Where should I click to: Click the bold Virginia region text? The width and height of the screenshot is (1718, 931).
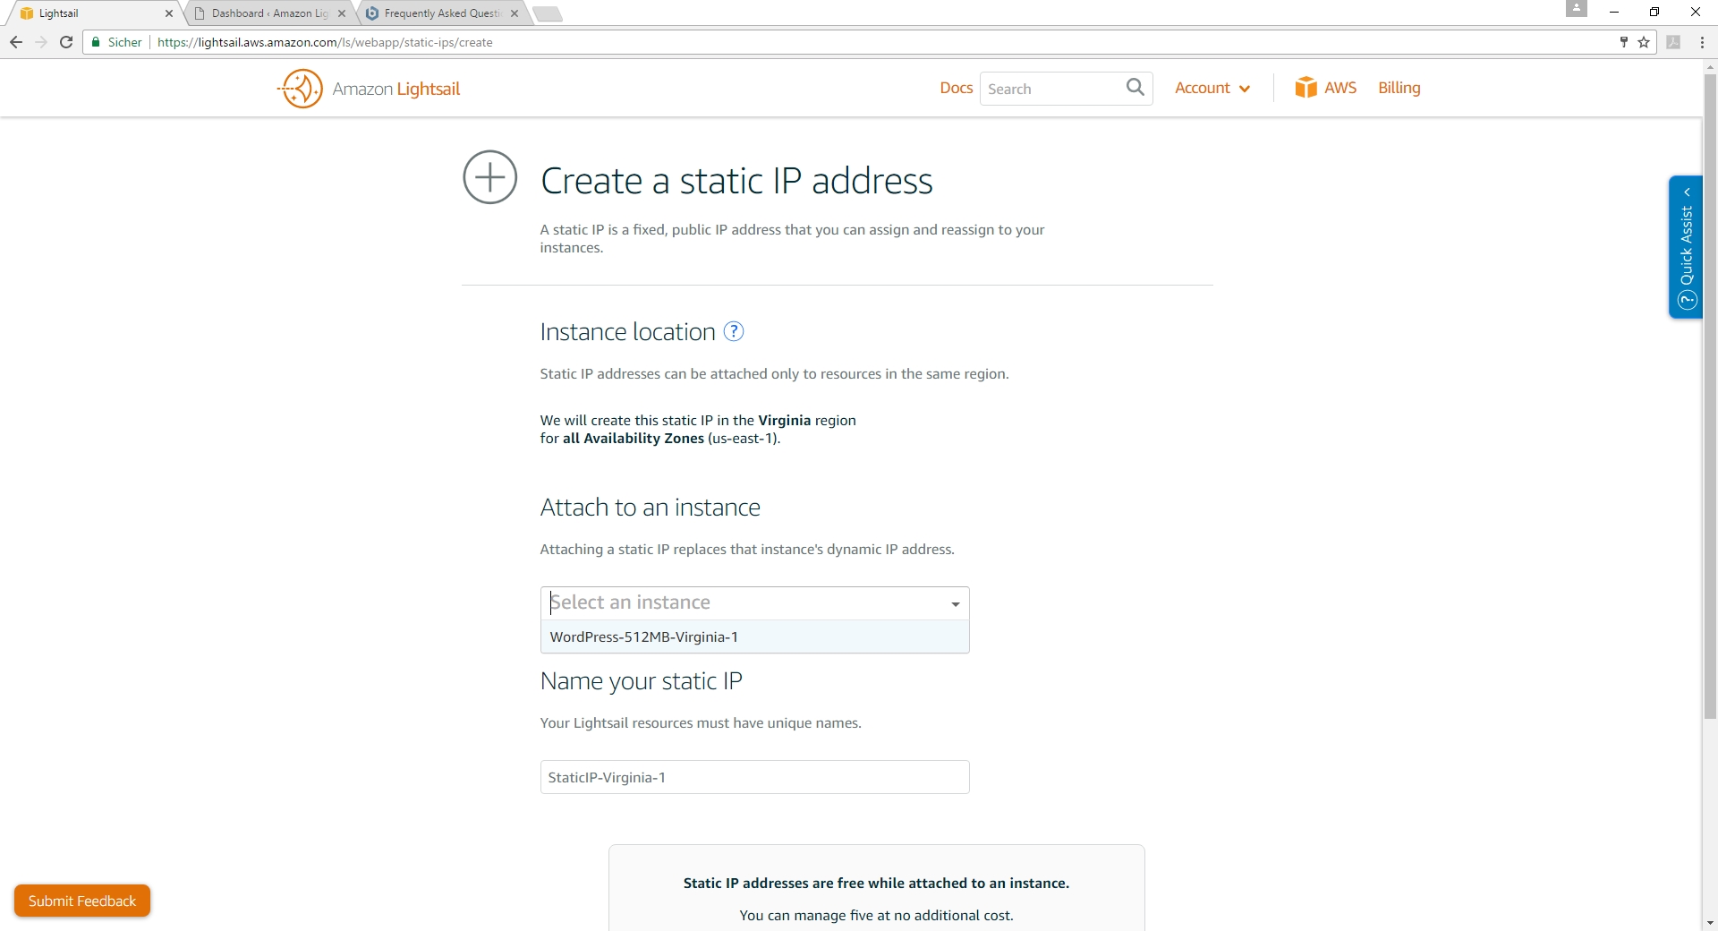pos(784,420)
